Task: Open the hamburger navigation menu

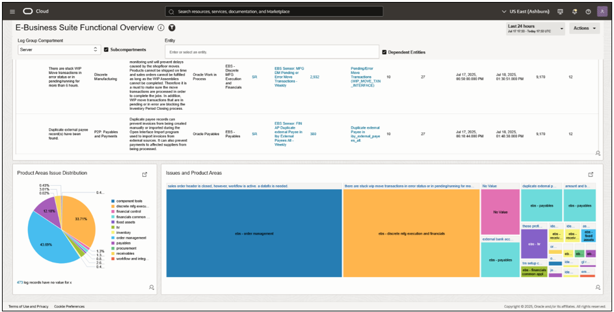Action: tap(12, 11)
